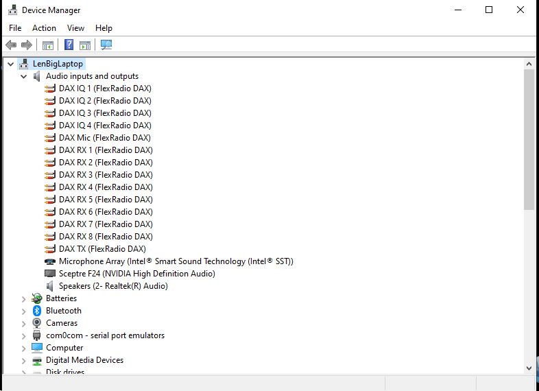Open the Help menu
539x391 pixels.
click(x=104, y=28)
